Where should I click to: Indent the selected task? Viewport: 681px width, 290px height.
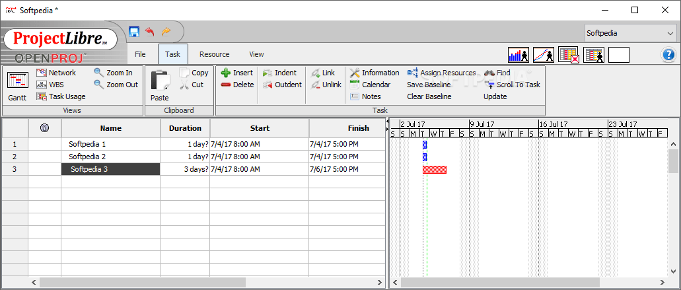click(279, 73)
